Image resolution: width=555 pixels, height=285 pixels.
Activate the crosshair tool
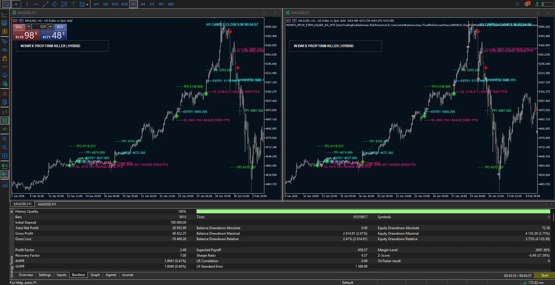[16, 4]
